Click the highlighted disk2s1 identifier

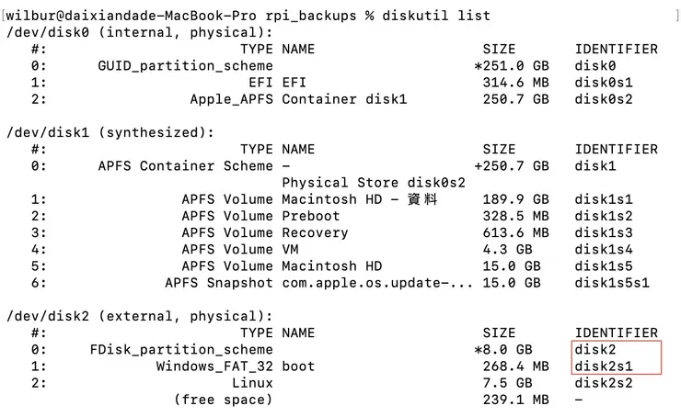click(604, 366)
